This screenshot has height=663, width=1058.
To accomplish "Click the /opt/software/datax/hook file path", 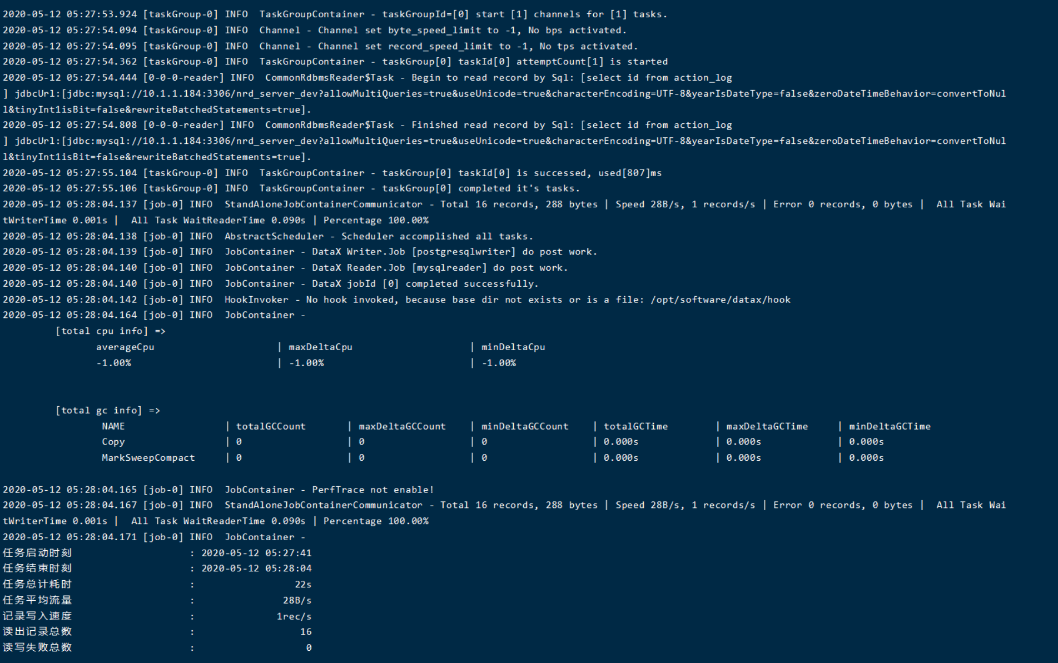I will point(720,300).
